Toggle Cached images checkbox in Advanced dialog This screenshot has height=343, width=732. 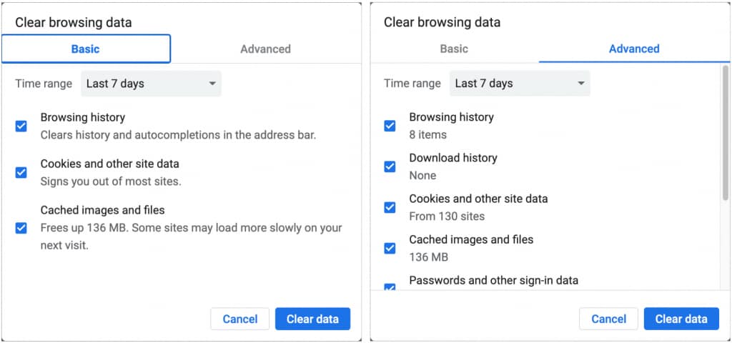(390, 248)
